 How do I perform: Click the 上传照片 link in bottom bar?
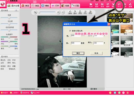coord(14,93)
